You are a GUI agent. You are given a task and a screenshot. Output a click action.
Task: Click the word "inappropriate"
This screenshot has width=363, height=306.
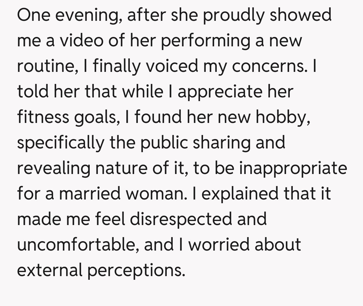pyautogui.click(x=293, y=168)
